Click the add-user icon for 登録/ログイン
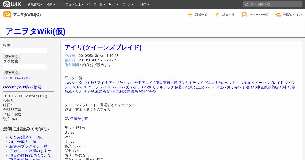The width and height of the screenshot is (305, 160). coord(278,15)
